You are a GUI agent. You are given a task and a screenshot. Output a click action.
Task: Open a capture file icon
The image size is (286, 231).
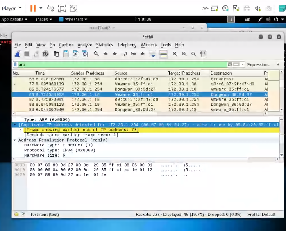[57, 54]
